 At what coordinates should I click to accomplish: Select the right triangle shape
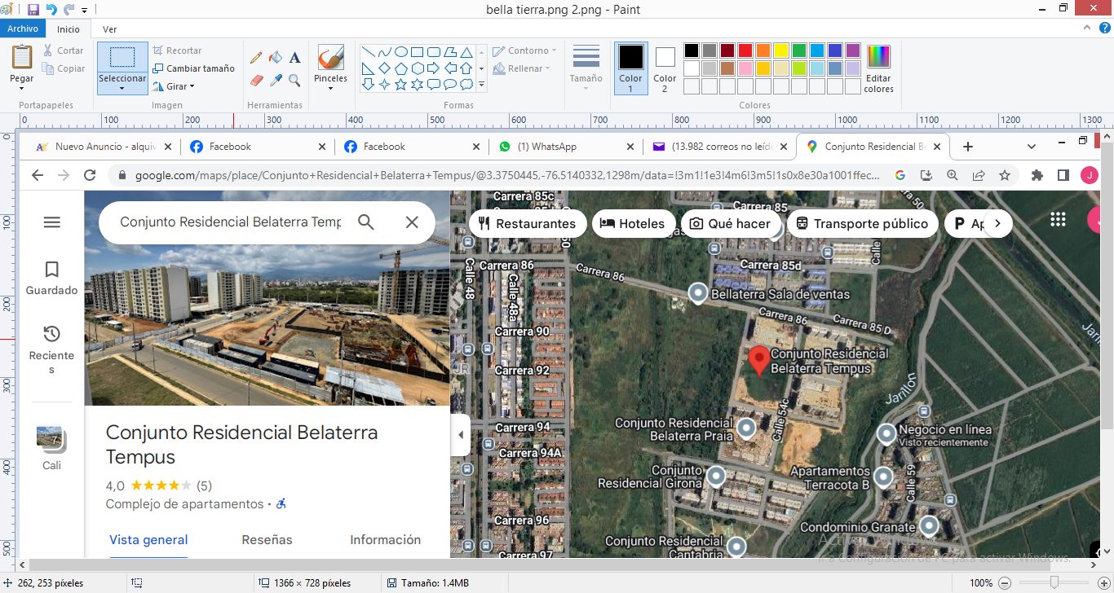(368, 68)
